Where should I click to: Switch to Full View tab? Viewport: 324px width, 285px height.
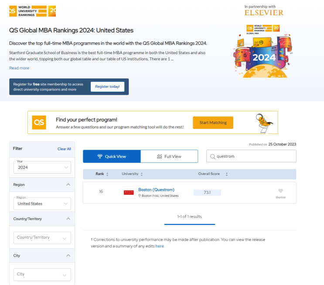point(169,156)
